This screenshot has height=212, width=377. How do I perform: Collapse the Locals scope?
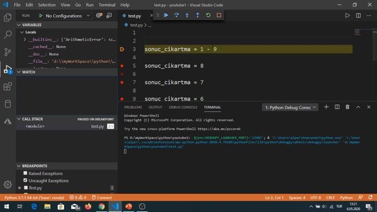[22, 32]
